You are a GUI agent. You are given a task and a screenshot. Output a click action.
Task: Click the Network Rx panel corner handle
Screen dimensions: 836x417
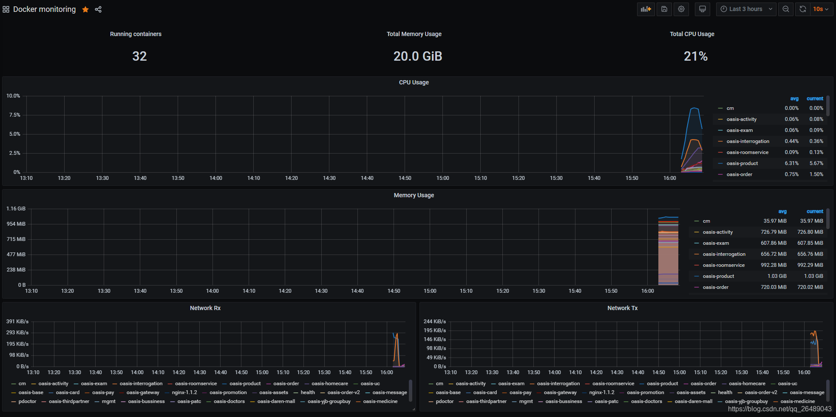coord(414,409)
